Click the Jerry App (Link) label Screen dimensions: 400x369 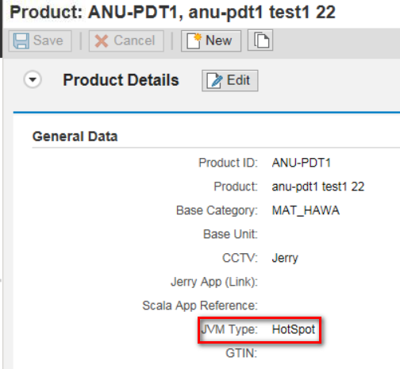214,282
